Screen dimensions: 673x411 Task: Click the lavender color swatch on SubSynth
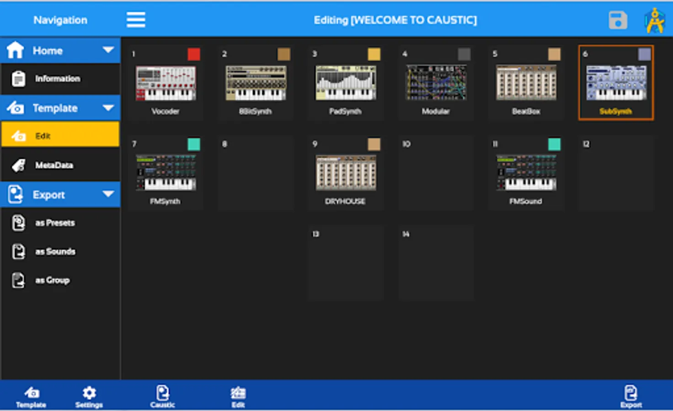pyautogui.click(x=644, y=54)
